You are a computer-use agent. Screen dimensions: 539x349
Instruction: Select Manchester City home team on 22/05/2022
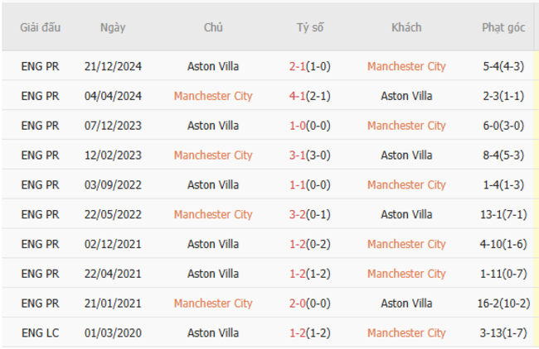pyautogui.click(x=213, y=214)
